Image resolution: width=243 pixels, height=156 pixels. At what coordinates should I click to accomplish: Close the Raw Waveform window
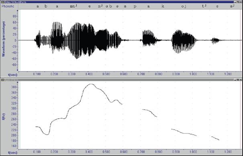(x=241, y=2)
